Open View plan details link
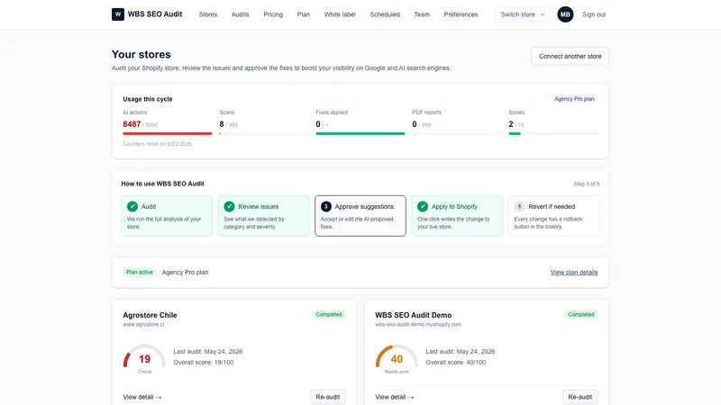Image resolution: width=721 pixels, height=405 pixels. [574, 273]
